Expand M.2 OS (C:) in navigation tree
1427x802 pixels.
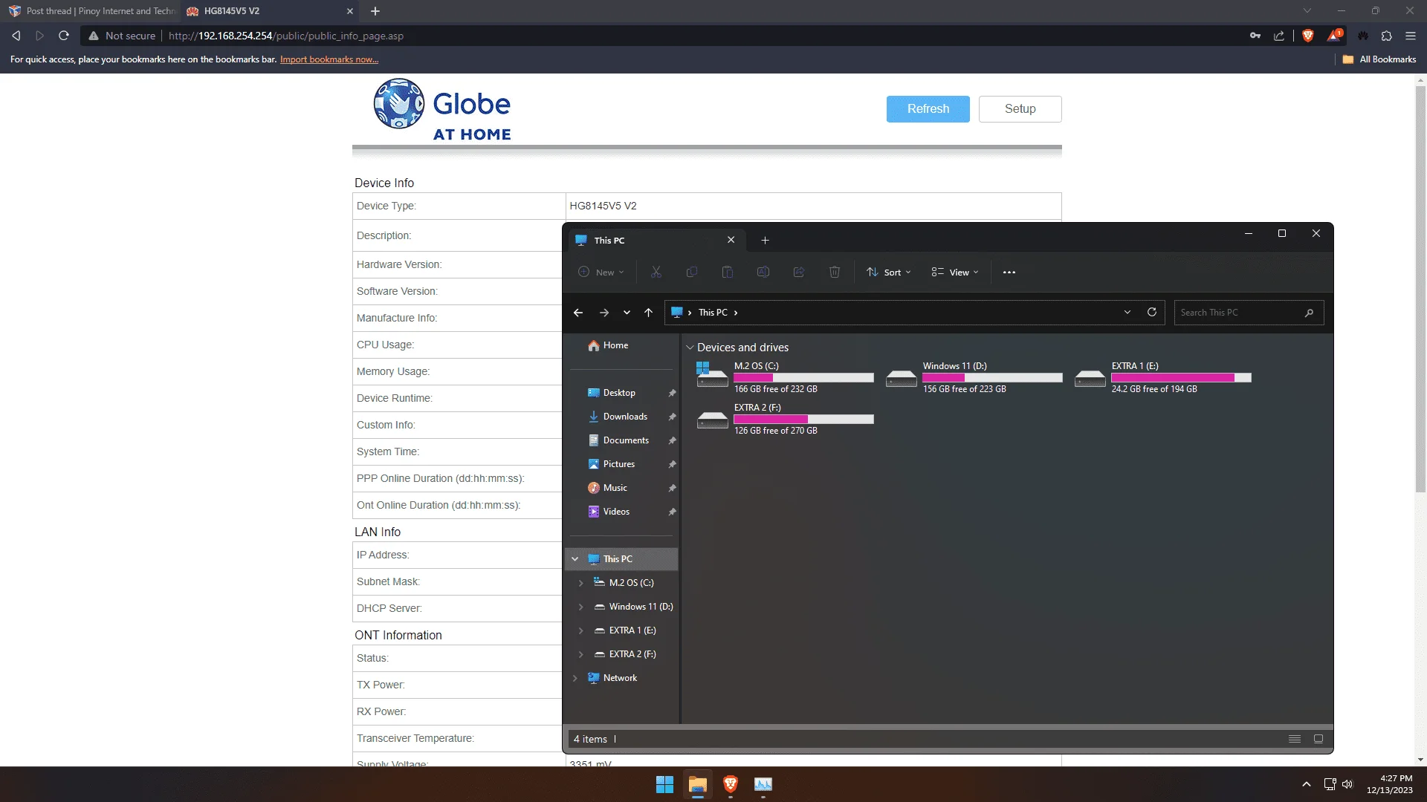(580, 583)
